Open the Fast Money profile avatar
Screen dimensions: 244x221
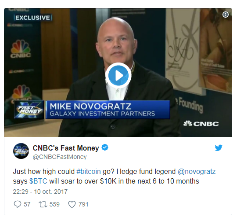coord(21,151)
